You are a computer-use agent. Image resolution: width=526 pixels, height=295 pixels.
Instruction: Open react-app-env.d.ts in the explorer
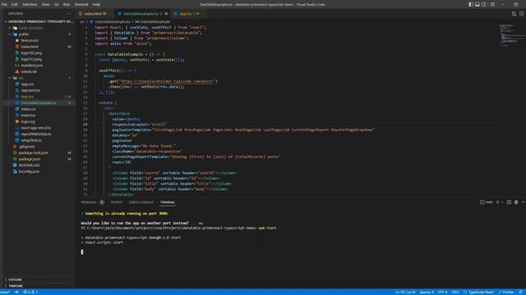[35, 128]
